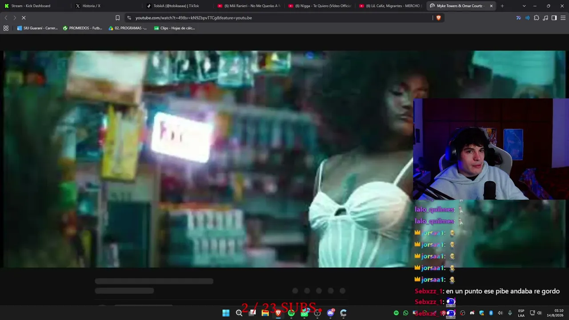Stop loading the current page
This screenshot has height=320, width=569.
[24, 18]
